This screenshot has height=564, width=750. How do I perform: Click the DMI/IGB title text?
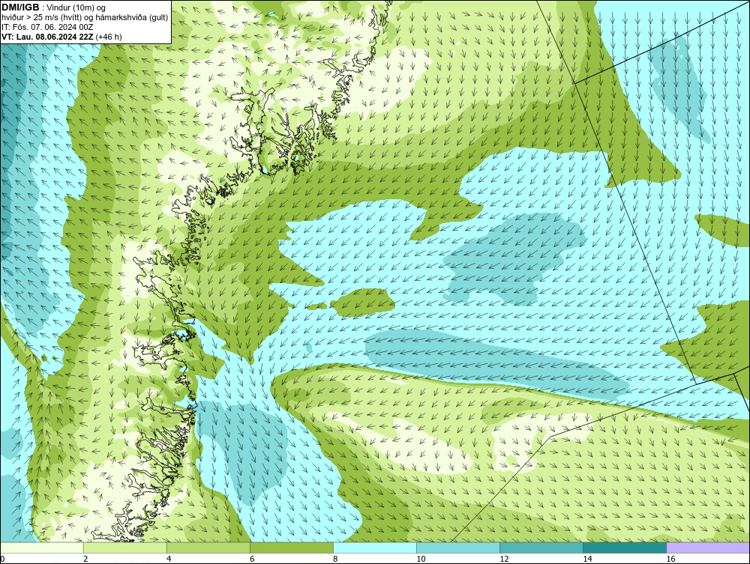[x=20, y=7]
